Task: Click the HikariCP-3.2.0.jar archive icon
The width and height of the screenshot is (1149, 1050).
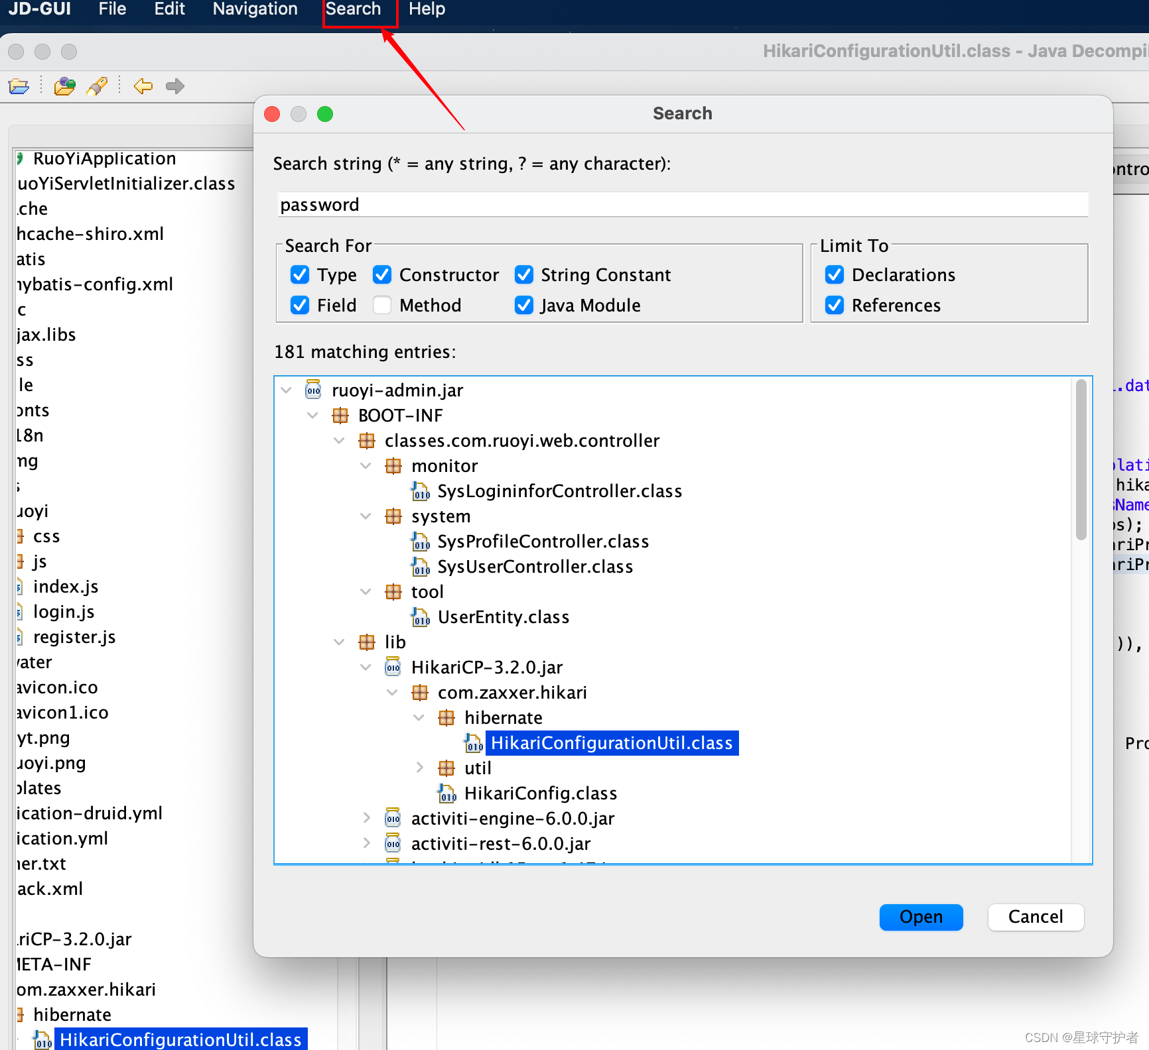Action: point(393,667)
